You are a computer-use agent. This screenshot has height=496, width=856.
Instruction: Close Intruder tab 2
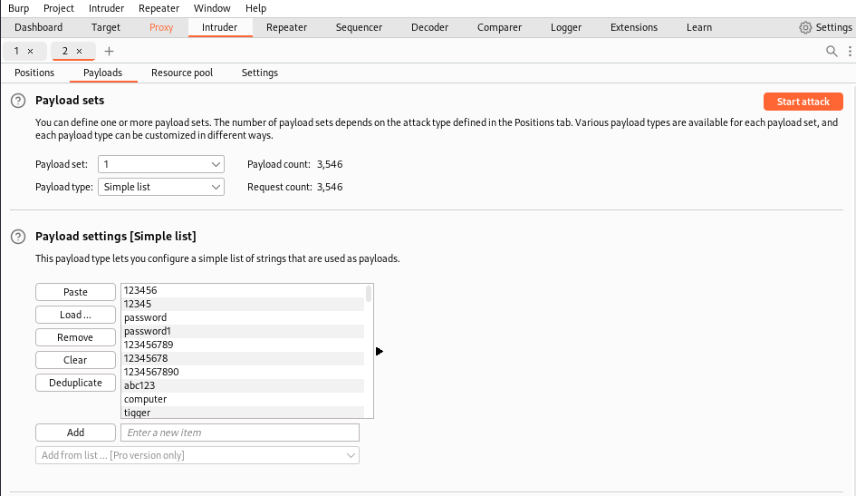click(79, 52)
